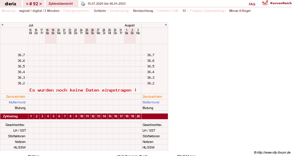Click 'vaginal / digital / 3 Minuten' value
This screenshot has height=156, width=292.
click(x=39, y=11)
